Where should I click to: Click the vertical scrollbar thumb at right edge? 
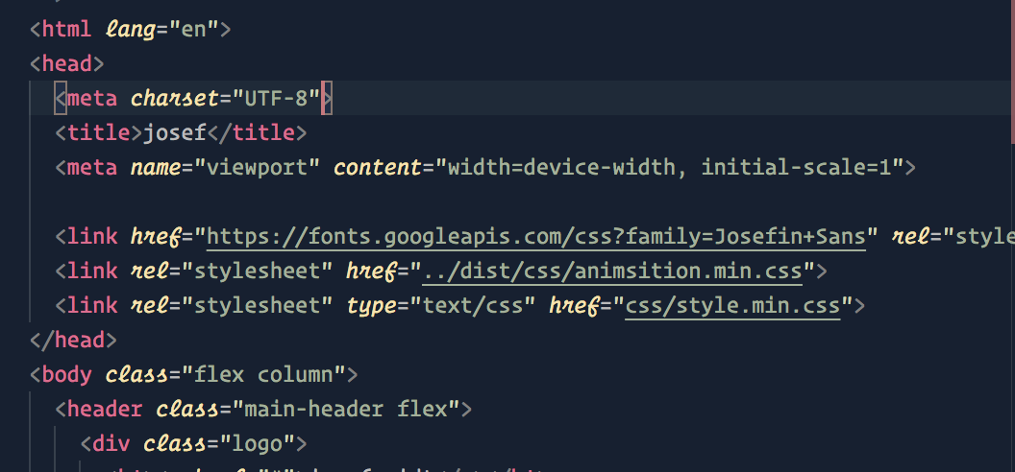click(1012, 71)
